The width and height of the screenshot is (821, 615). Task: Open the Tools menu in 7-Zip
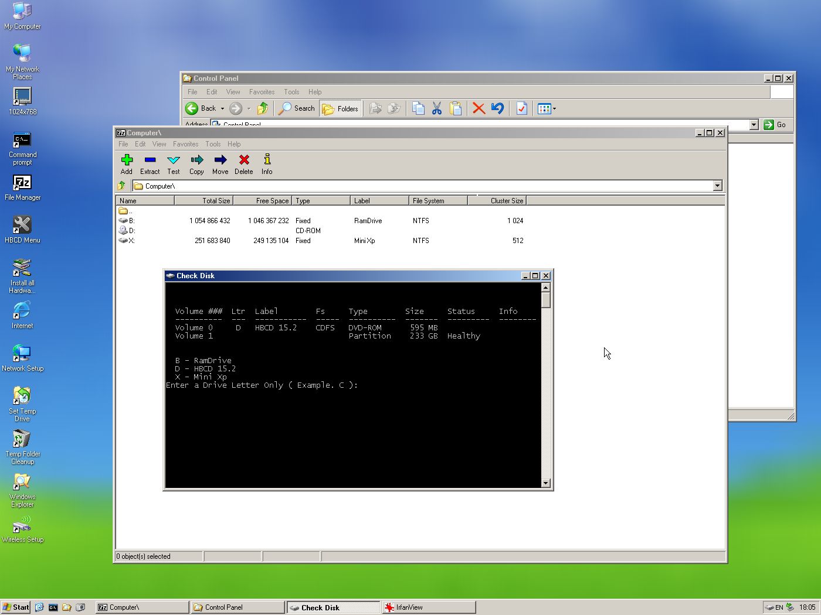click(213, 144)
